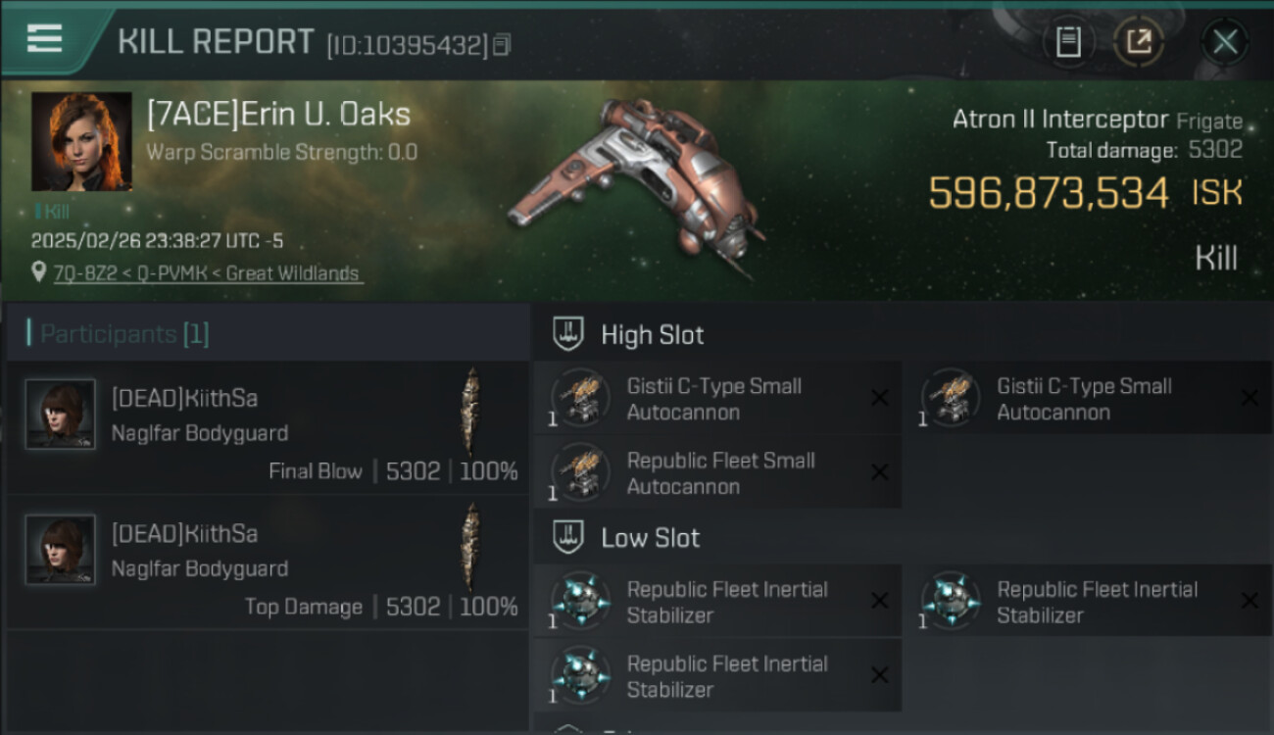Inspect the Atron II Interceptor ship image
Viewport: 1274px width, 735px height.
pyautogui.click(x=637, y=186)
